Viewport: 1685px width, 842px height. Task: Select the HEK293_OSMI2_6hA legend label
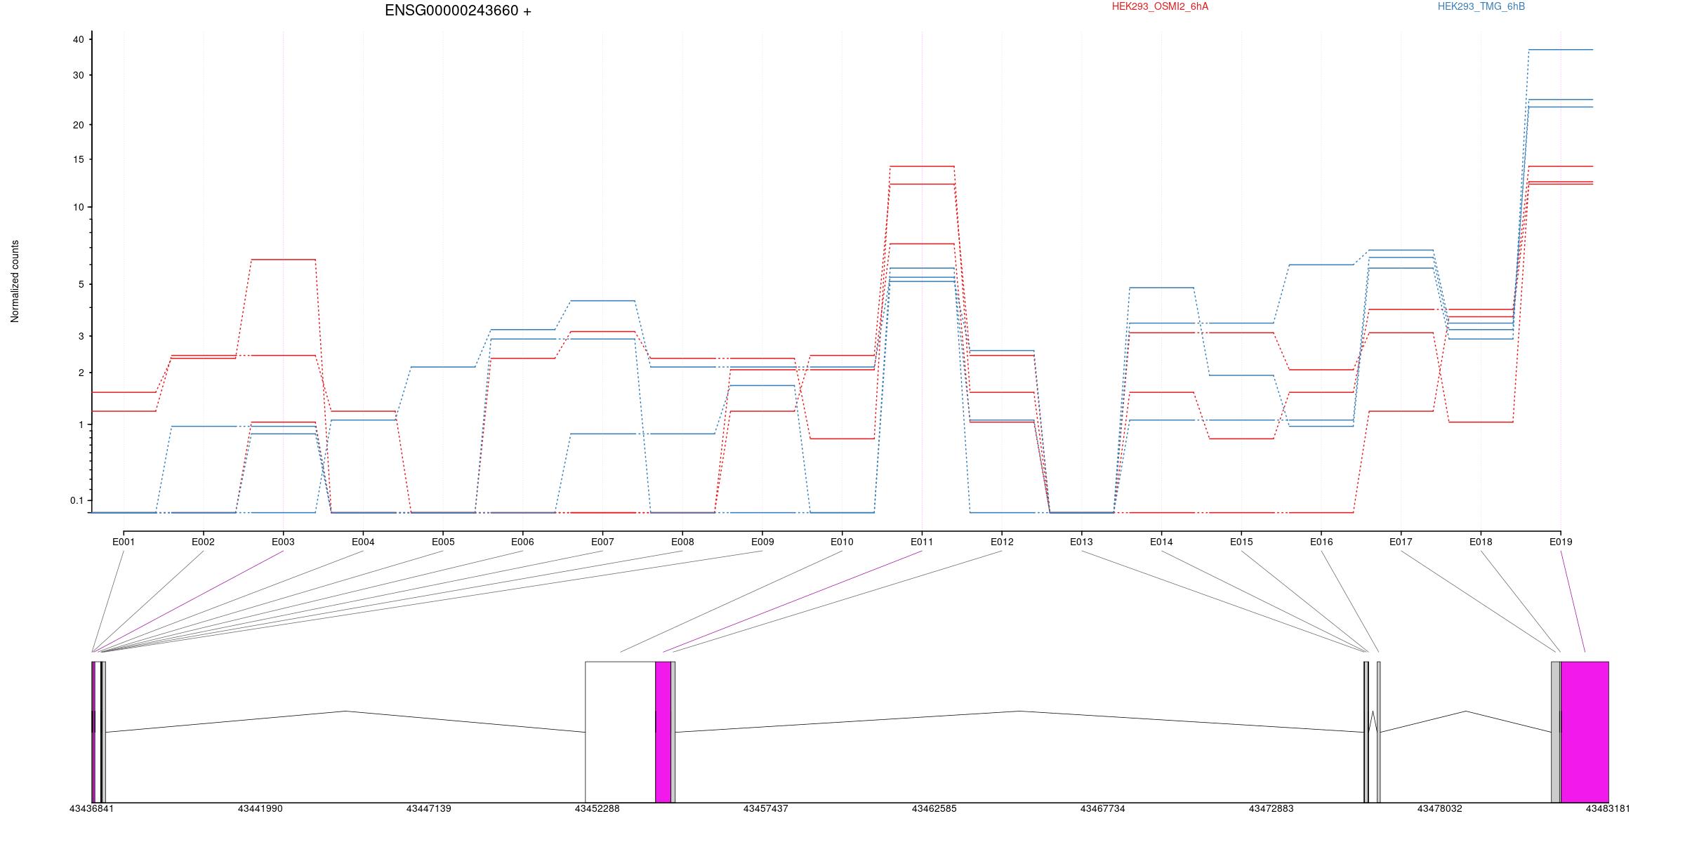[x=1160, y=6]
